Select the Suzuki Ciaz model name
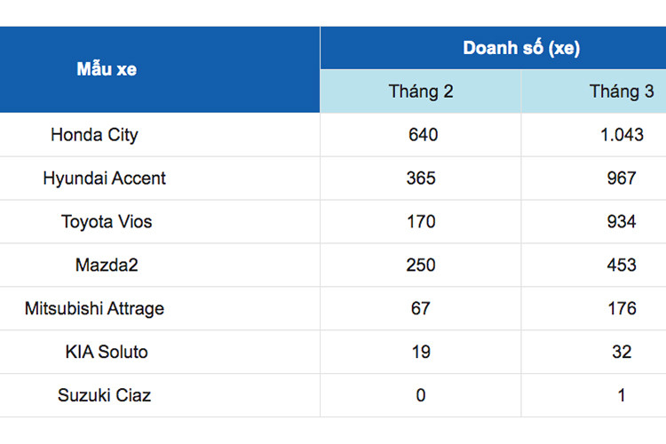This screenshot has height=444, width=666. (104, 395)
